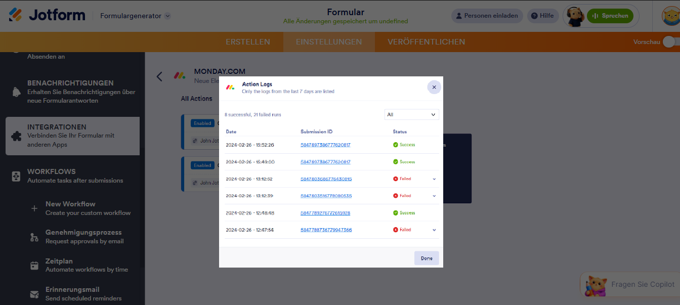Open the submission link for the 12:47:54 log
The height and width of the screenshot is (305, 680).
coord(326,230)
